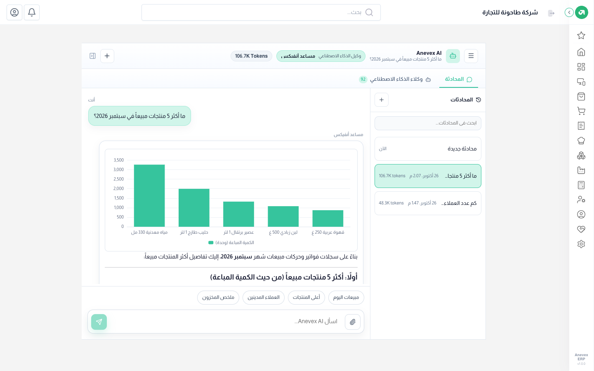Open the dashboard grid icon
This screenshot has width=594, height=371.
581,67
